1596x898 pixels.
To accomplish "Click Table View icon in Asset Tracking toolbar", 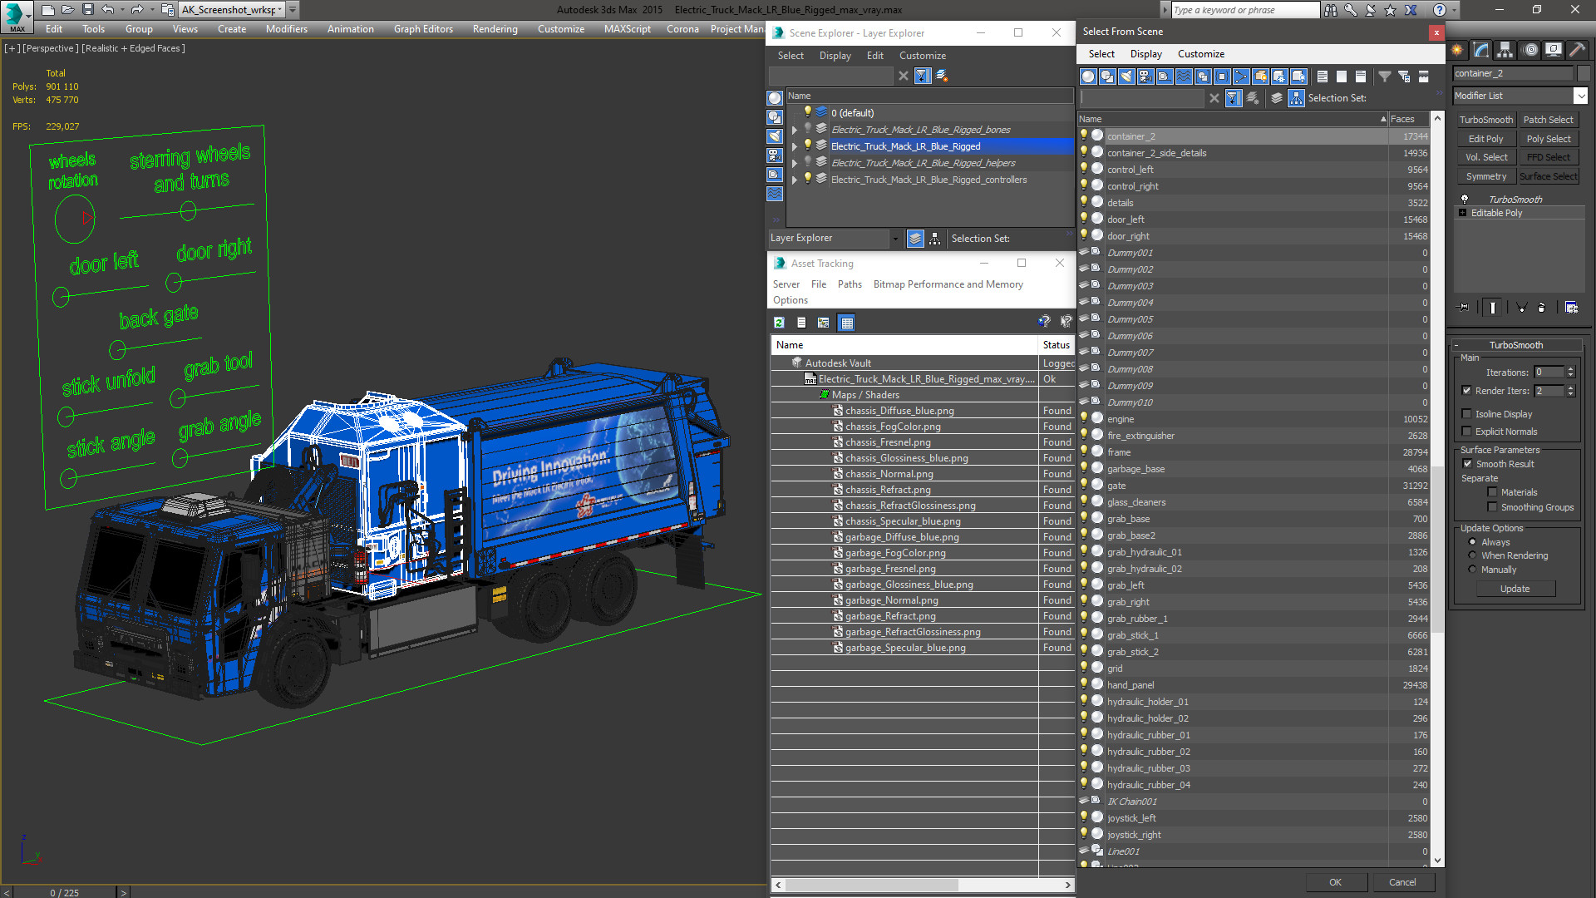I will [x=847, y=323].
